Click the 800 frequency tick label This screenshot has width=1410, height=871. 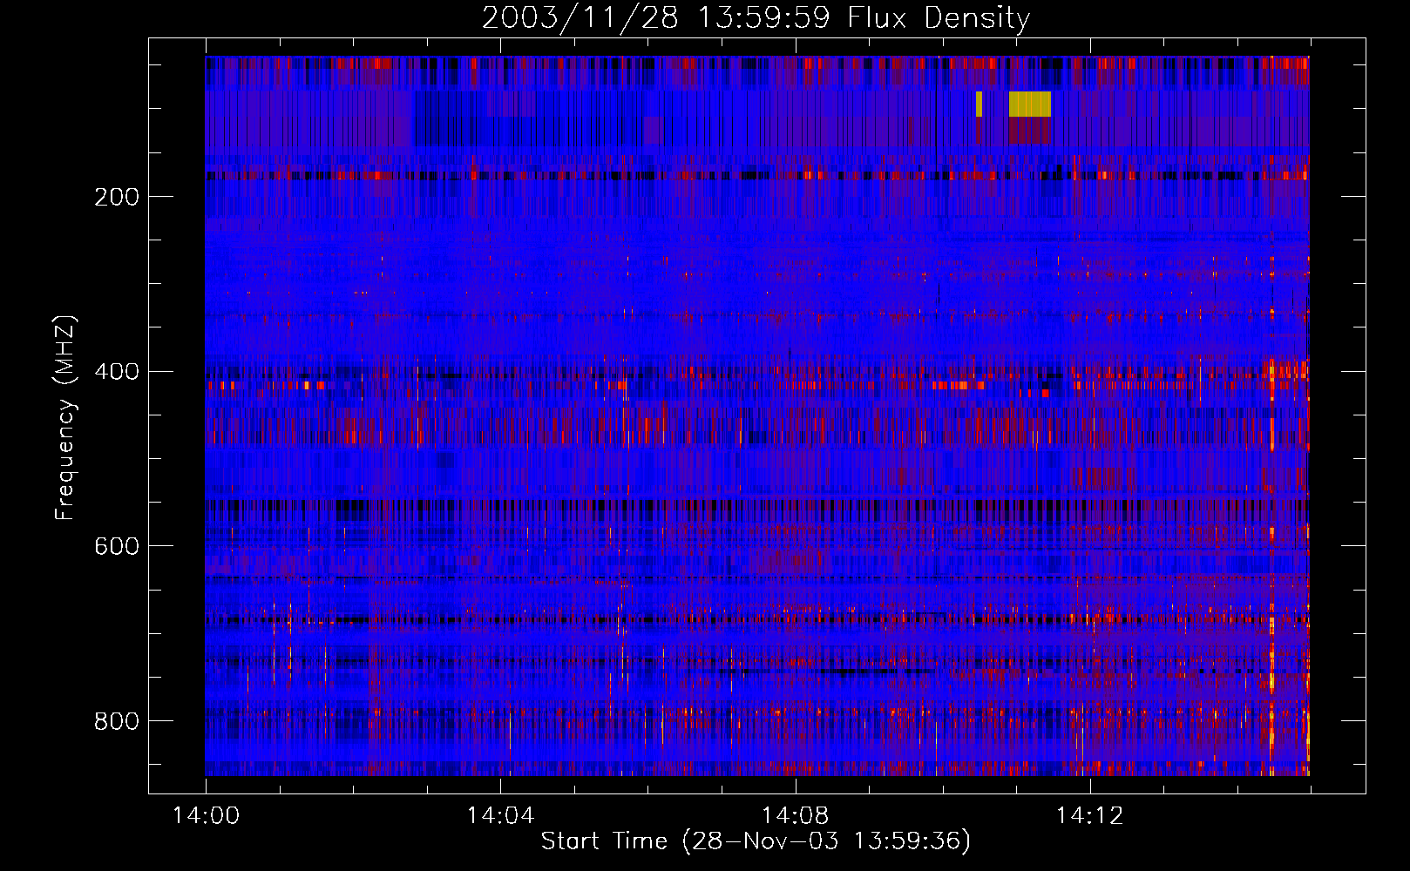(x=117, y=721)
